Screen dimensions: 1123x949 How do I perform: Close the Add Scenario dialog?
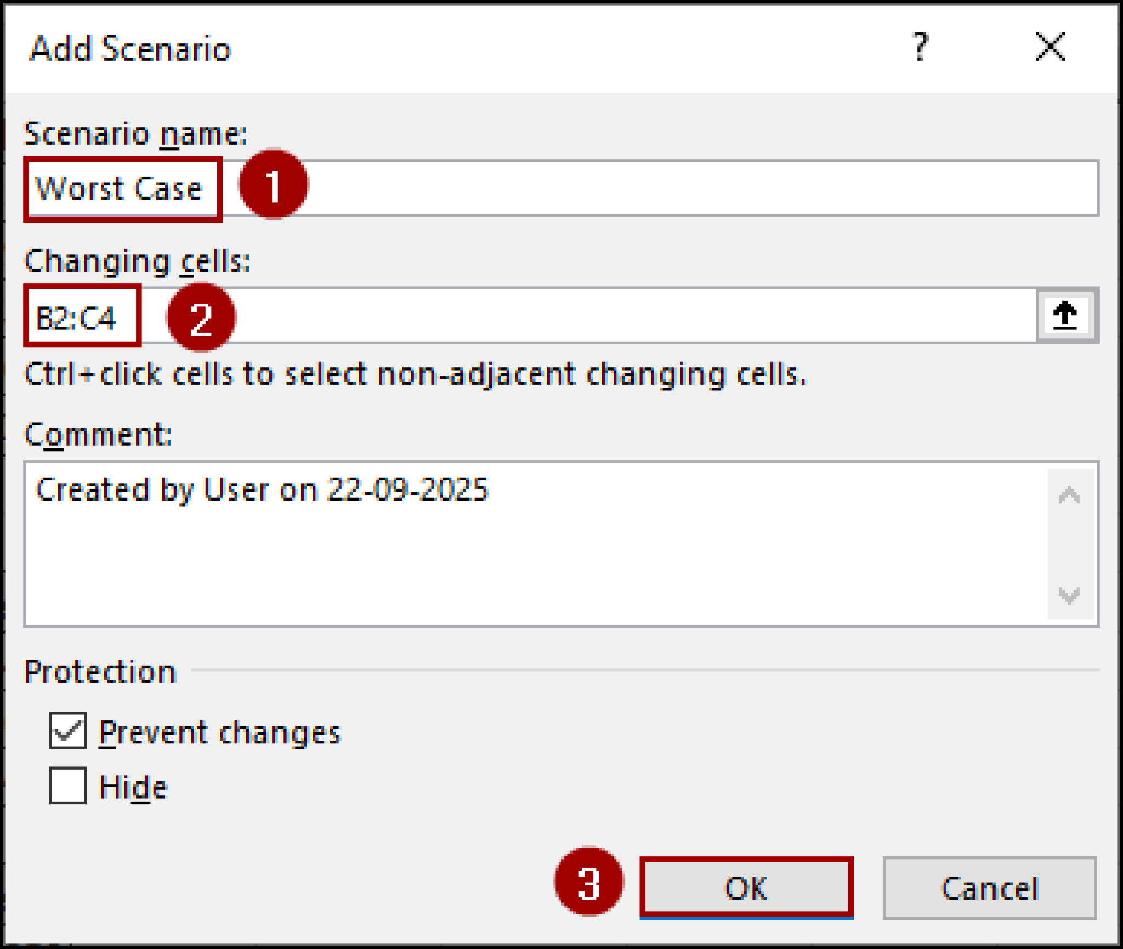click(x=1050, y=47)
